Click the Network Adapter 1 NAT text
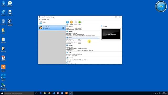This screenshot has width=168, height=95. point(79,60)
